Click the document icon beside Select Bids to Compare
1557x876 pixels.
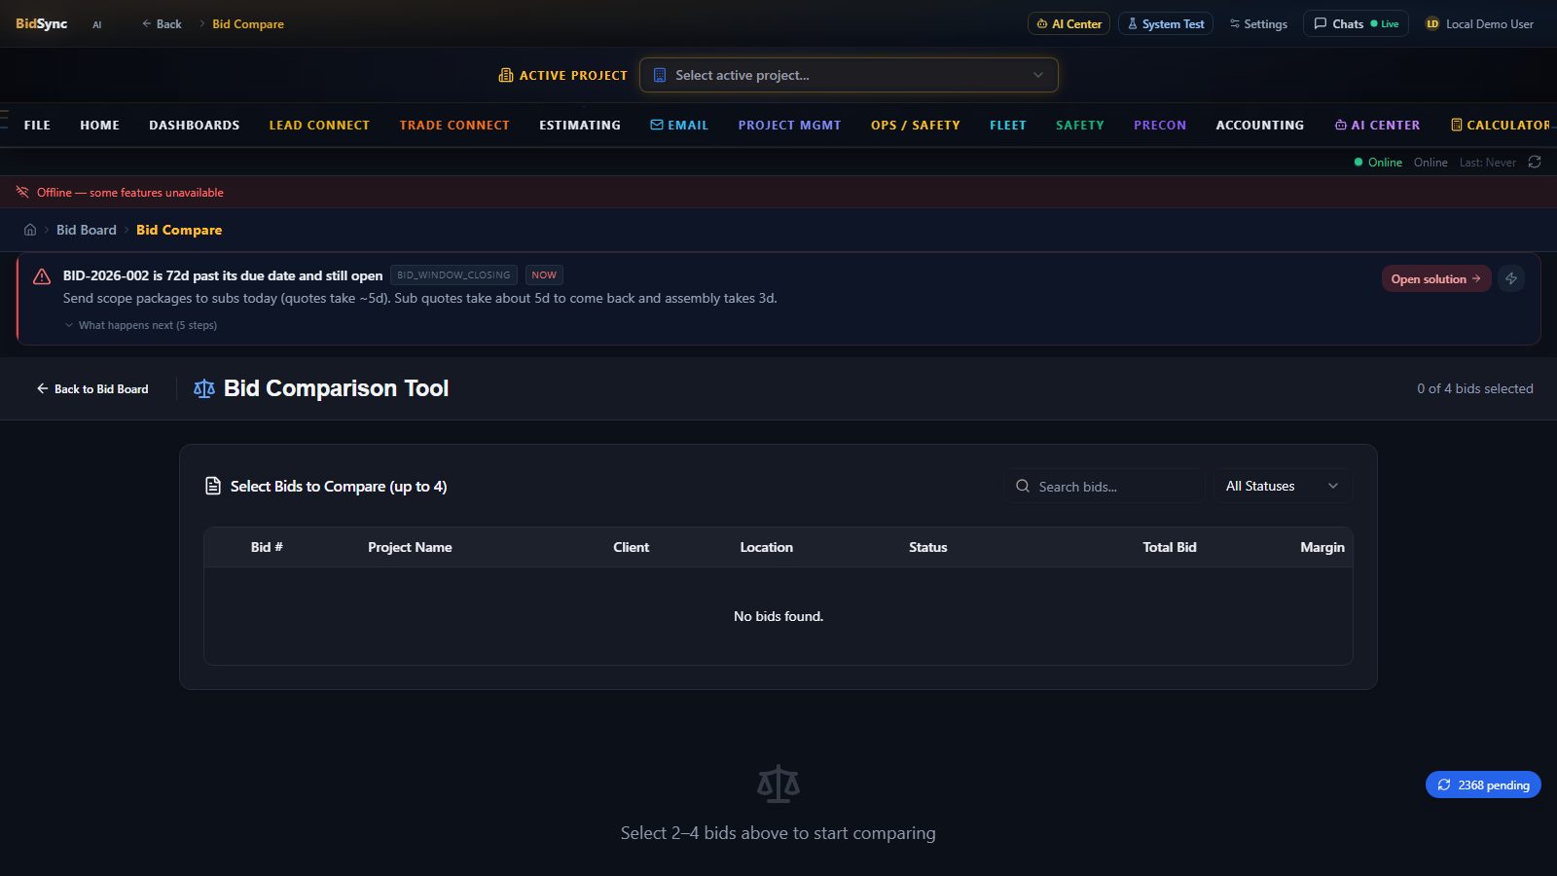point(213,486)
